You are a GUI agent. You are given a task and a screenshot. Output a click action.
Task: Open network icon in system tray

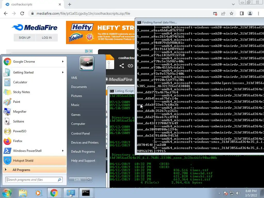[232, 193]
